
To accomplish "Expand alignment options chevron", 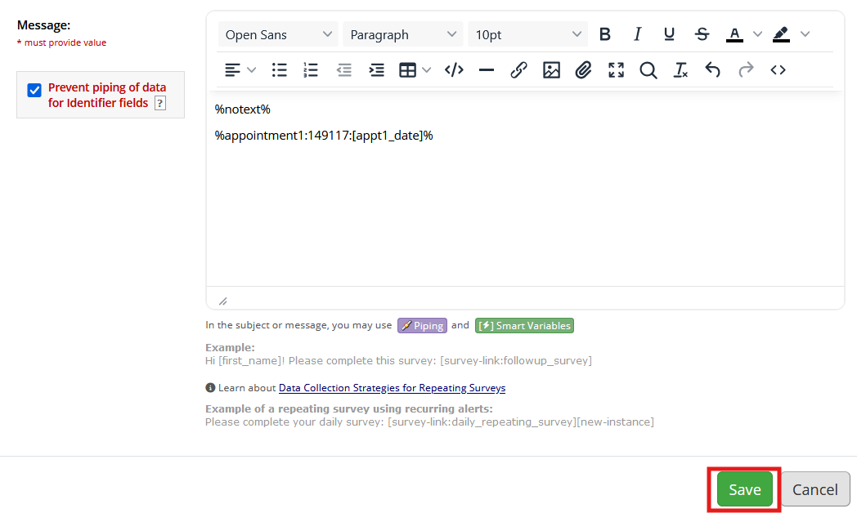I will click(251, 70).
